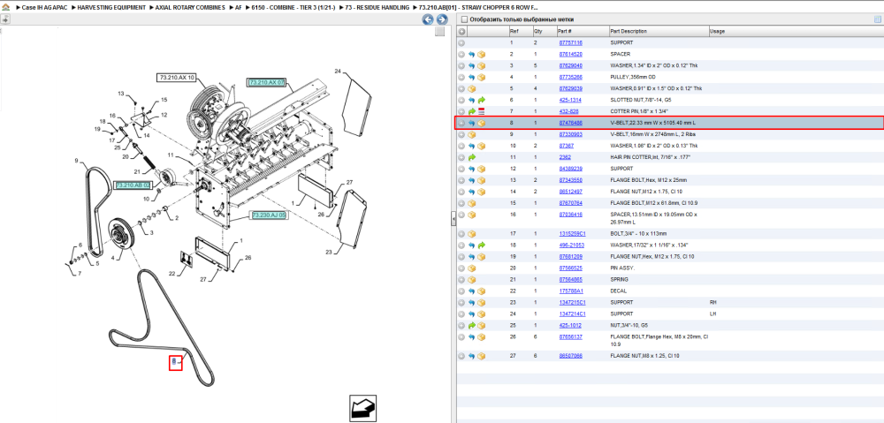Open diagram reference link 73.210.AX 07
The height and width of the screenshot is (423, 884).
(267, 82)
